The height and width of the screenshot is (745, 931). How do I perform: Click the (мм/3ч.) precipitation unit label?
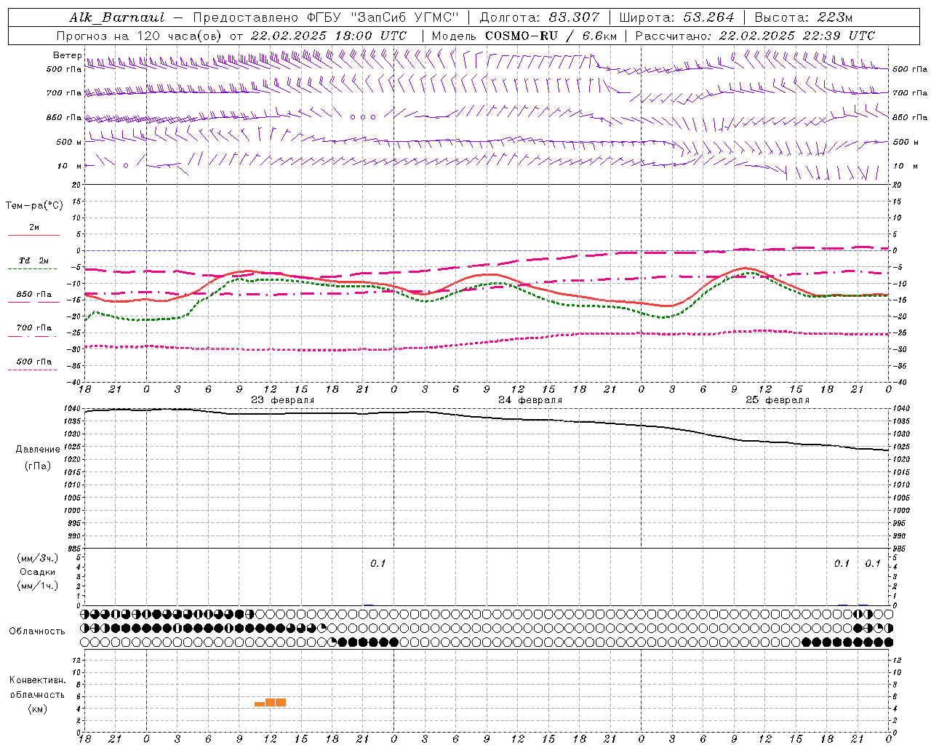(x=38, y=558)
